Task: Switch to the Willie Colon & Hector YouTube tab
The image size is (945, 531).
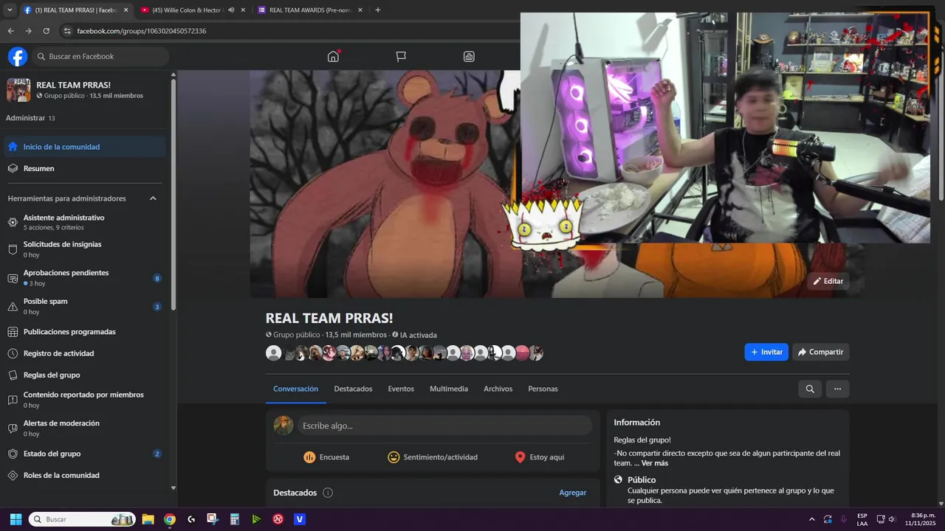Action: tap(185, 10)
